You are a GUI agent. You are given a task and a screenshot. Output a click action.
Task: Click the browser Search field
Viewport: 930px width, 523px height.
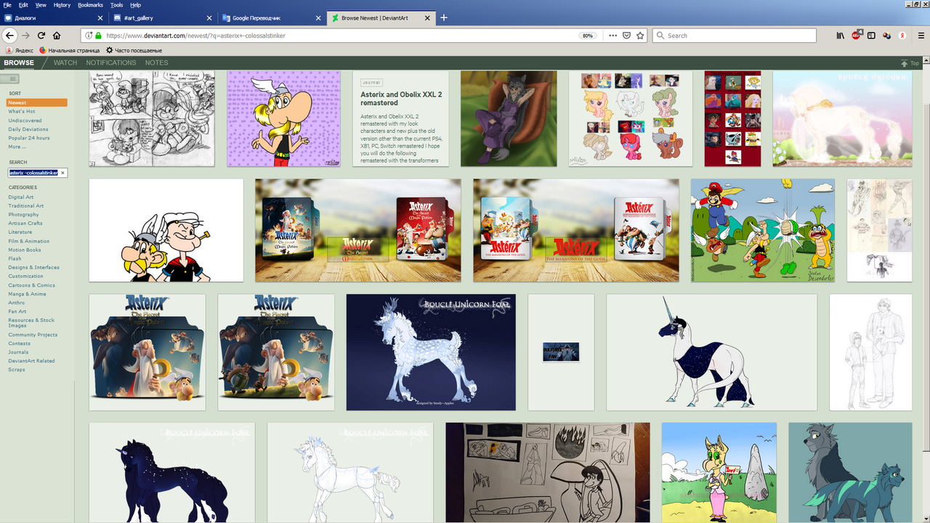pyautogui.click(x=734, y=35)
